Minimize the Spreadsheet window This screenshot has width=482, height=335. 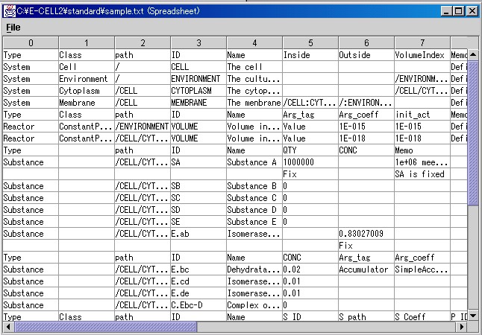446,10
